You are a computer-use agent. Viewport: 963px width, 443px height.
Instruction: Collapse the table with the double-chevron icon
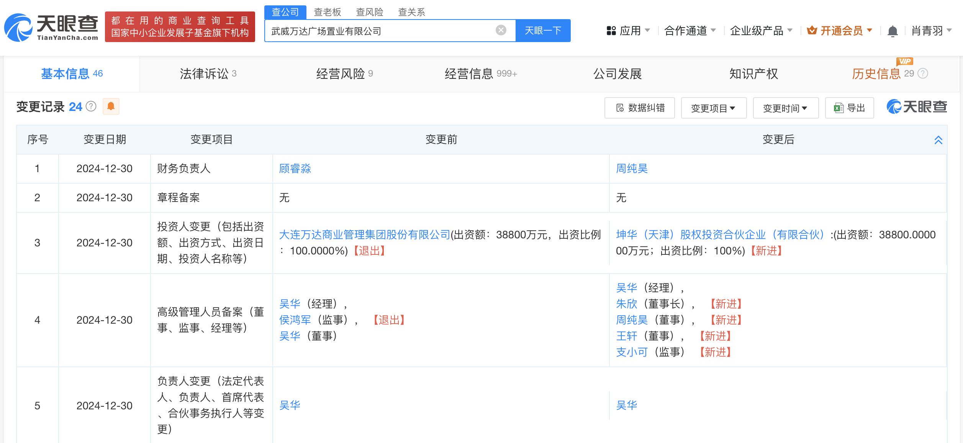point(938,140)
